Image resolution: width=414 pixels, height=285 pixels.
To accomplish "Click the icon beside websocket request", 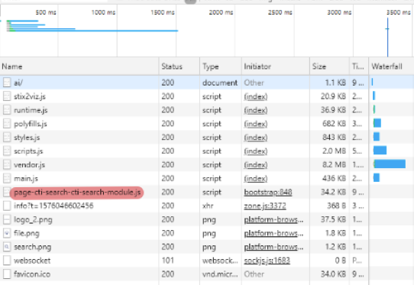I will point(7,261).
